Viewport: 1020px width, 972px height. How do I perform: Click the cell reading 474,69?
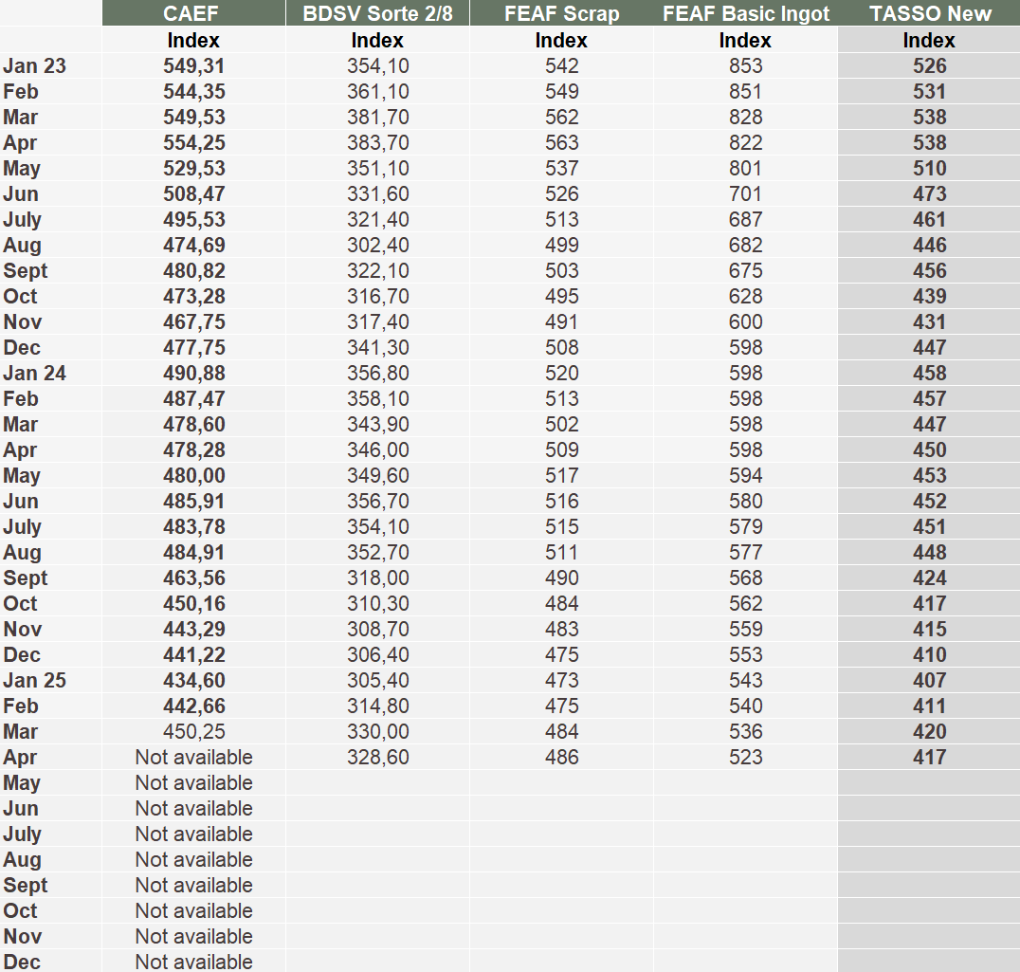[193, 245]
